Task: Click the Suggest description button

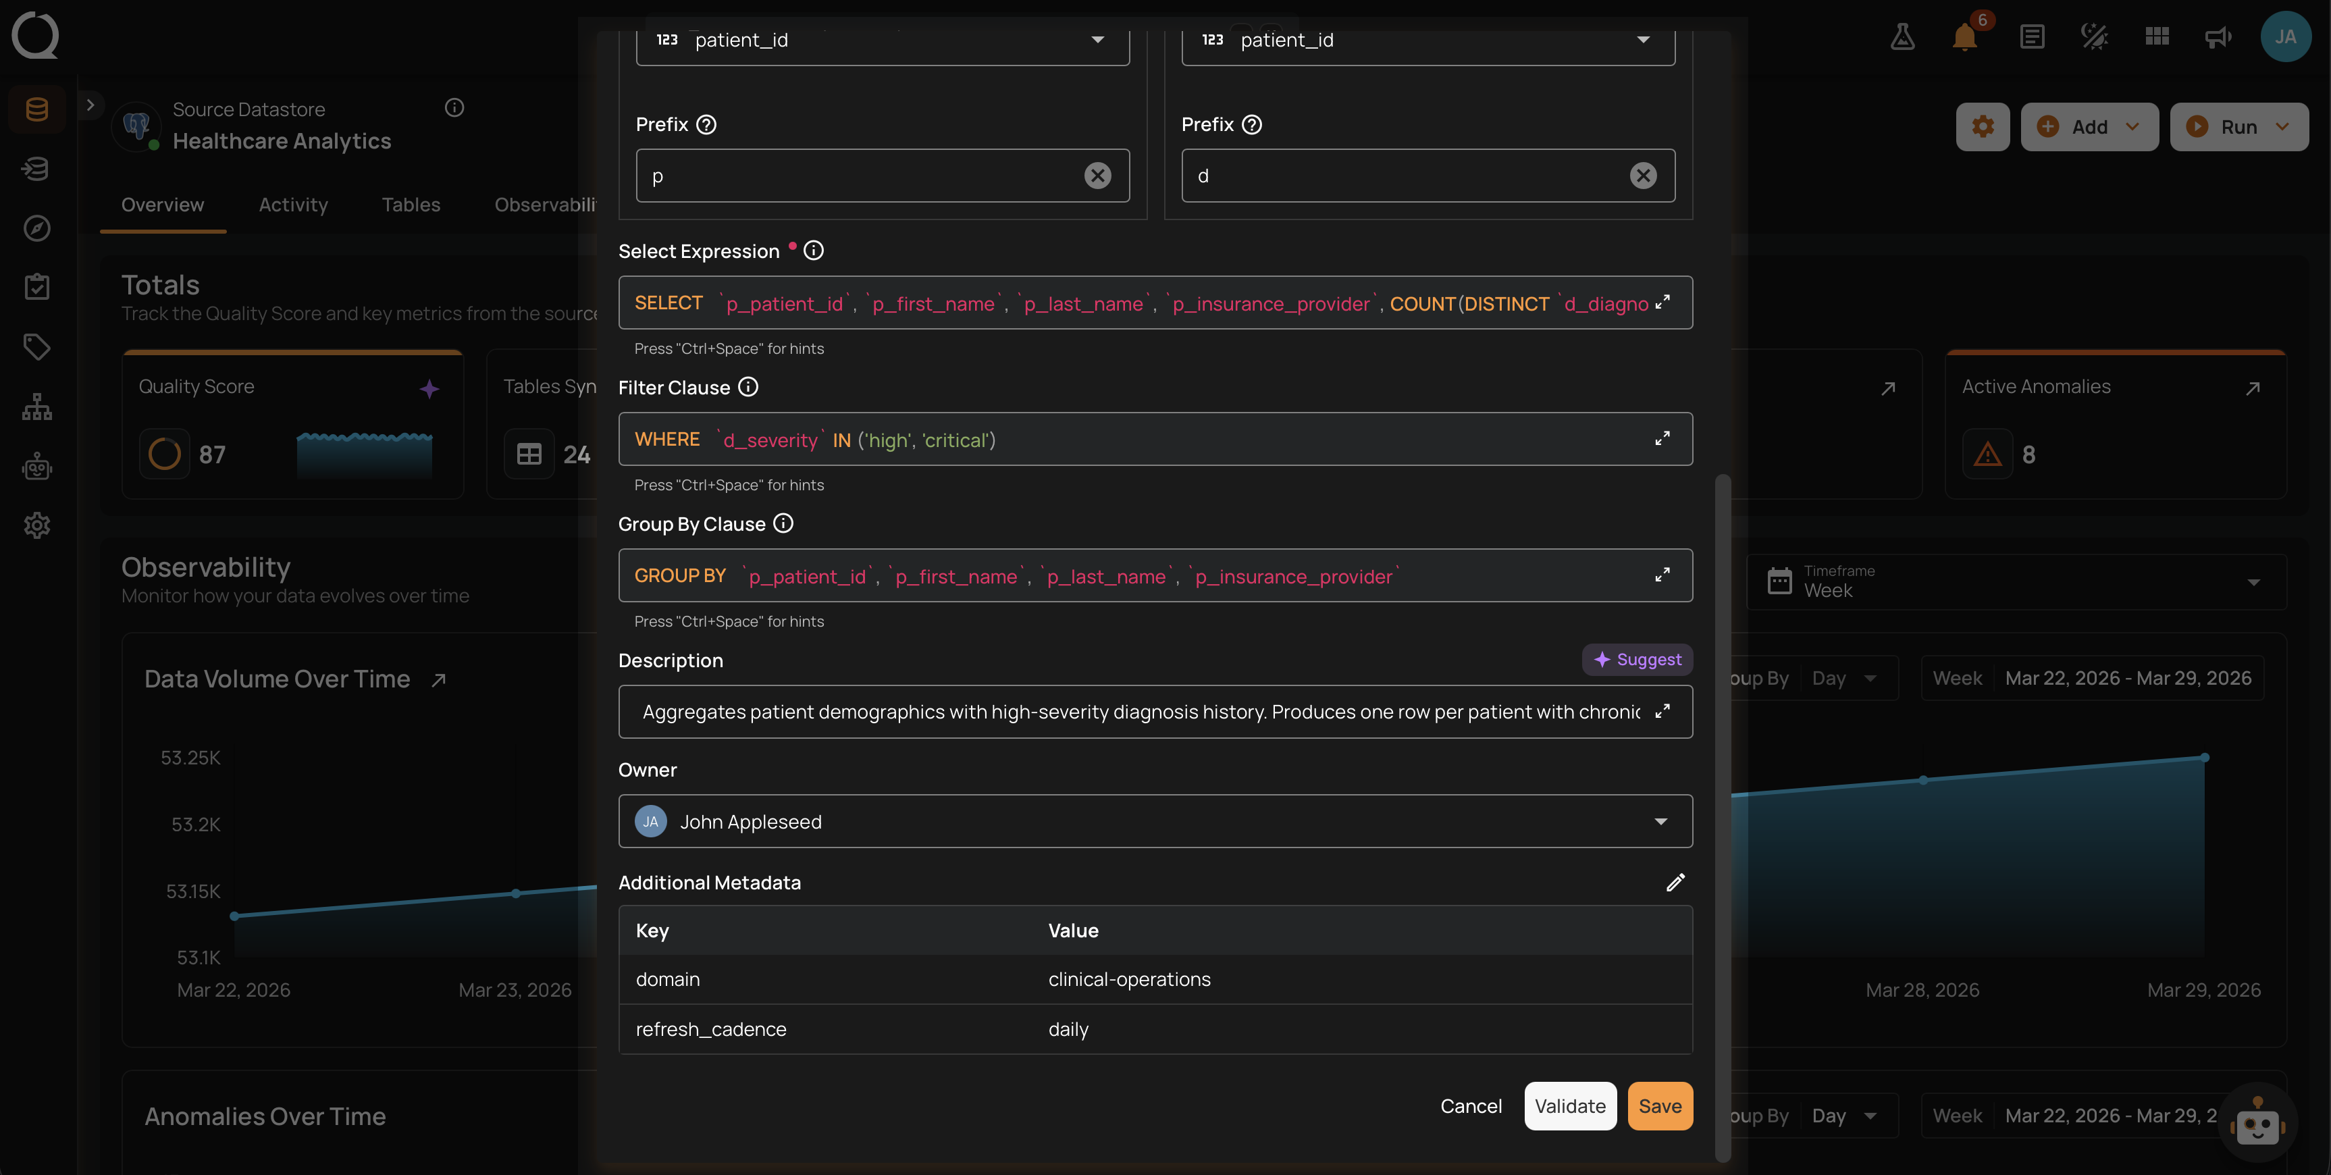Action: (1637, 660)
